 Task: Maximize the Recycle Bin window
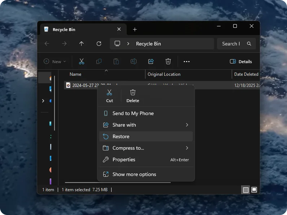click(x=235, y=26)
